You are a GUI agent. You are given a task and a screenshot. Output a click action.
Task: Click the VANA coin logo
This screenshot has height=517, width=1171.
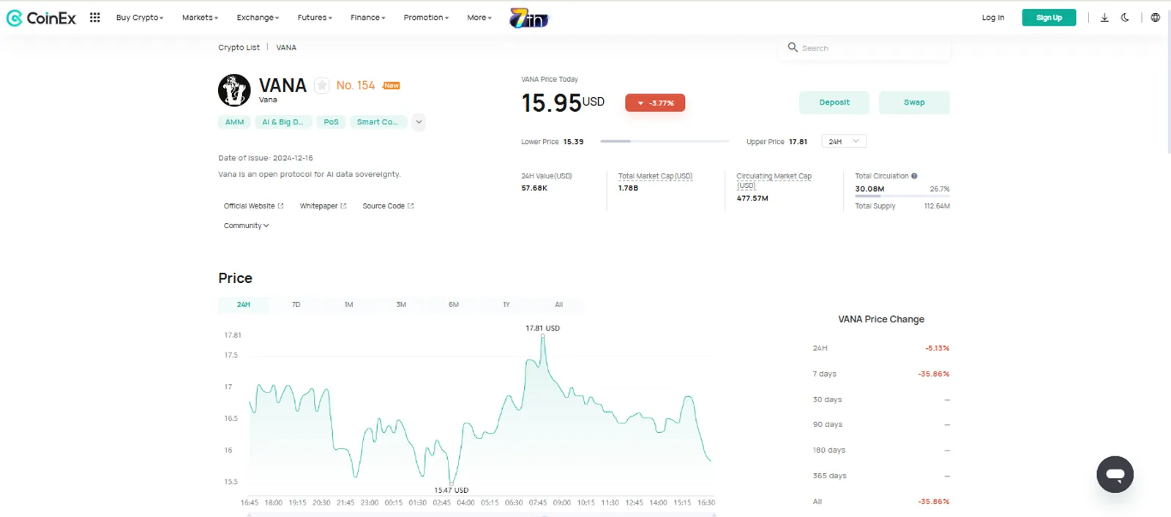tap(234, 90)
